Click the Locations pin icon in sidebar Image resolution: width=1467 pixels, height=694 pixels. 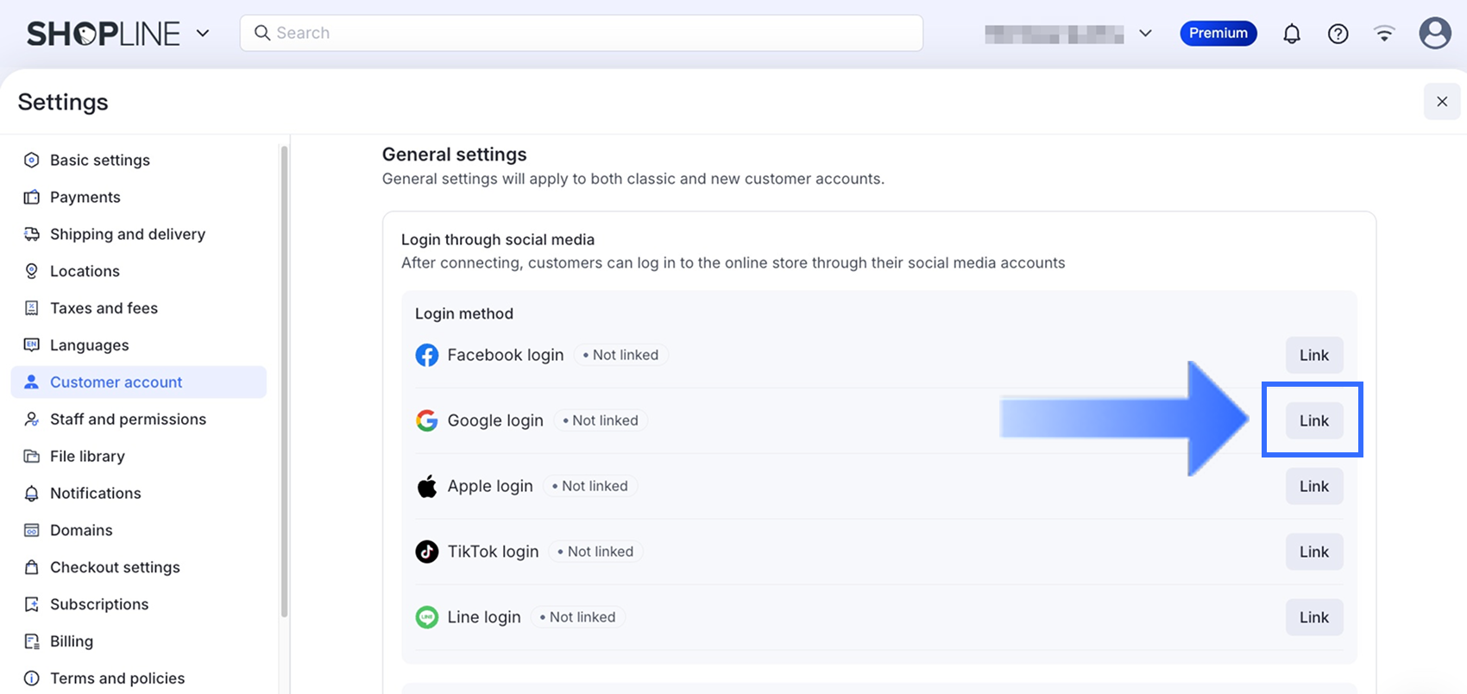32,271
